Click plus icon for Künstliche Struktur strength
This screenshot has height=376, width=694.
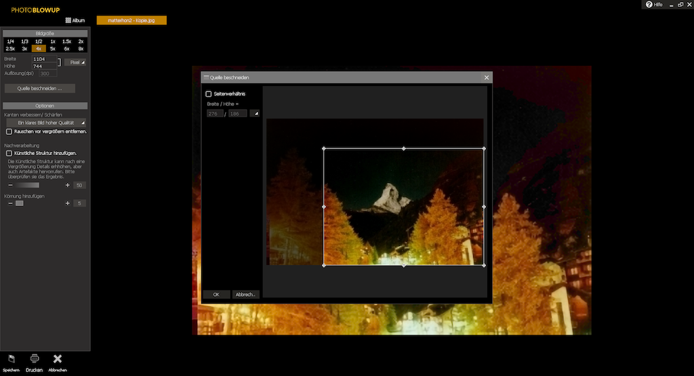(x=68, y=185)
